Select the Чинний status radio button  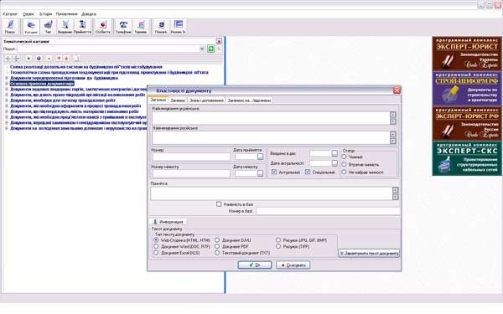click(345, 157)
